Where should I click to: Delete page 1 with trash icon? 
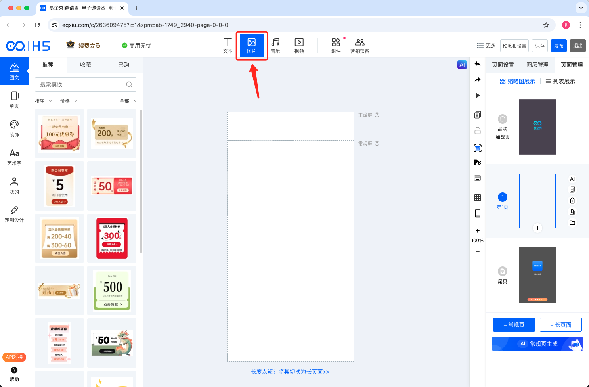[572, 201]
